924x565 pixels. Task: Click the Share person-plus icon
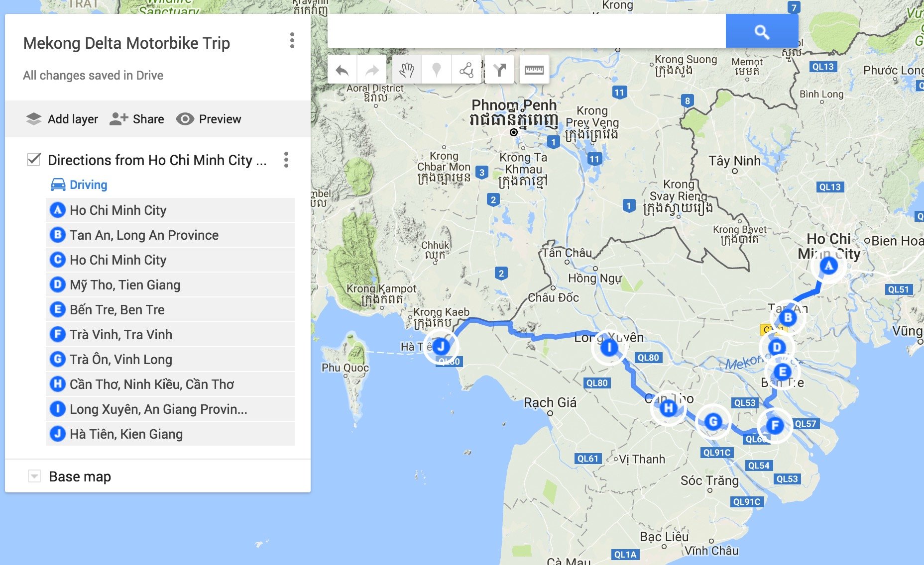[119, 119]
